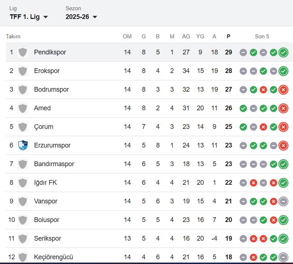Click Pendikspor's latest win result icon
Image resolution: width=293 pixels, height=264 pixels.
[283, 53]
